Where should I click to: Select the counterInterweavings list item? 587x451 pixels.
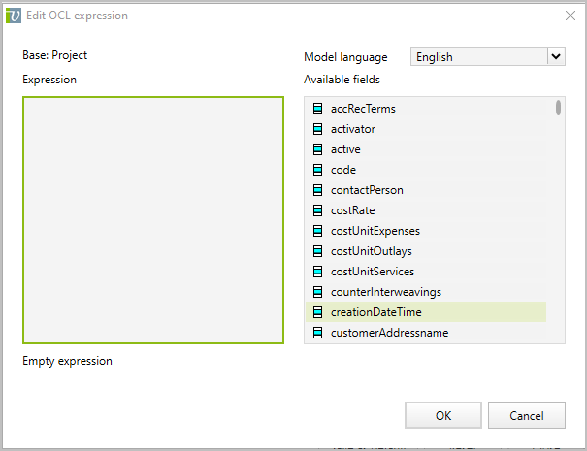pos(385,292)
